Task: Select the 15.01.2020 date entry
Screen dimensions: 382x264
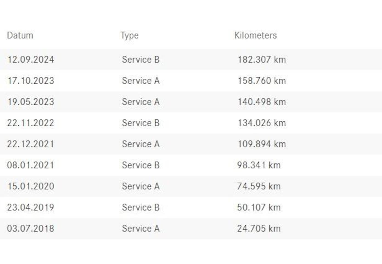Action: pyautogui.click(x=31, y=186)
